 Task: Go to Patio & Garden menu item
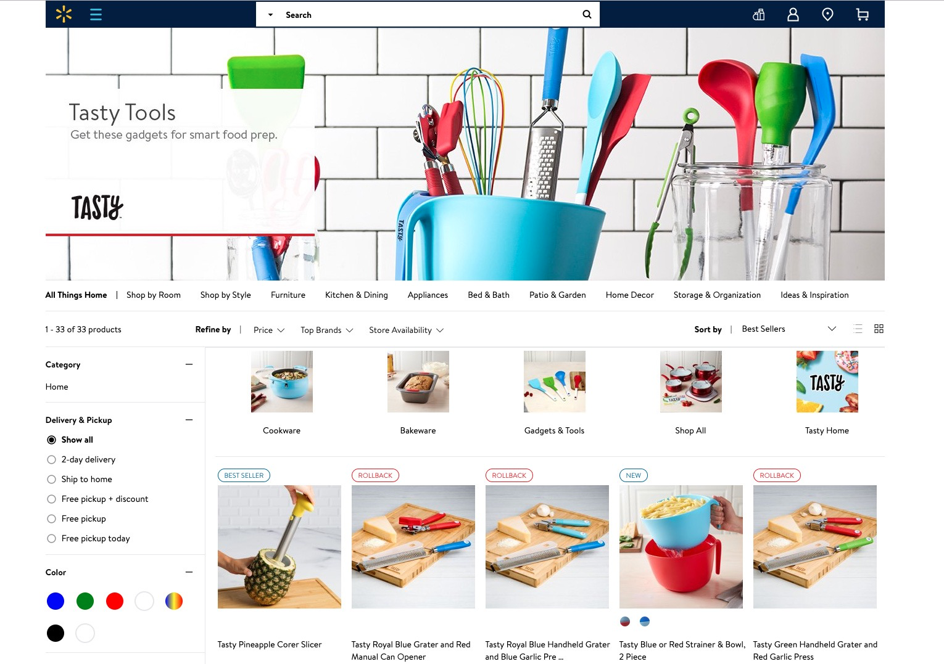558,295
